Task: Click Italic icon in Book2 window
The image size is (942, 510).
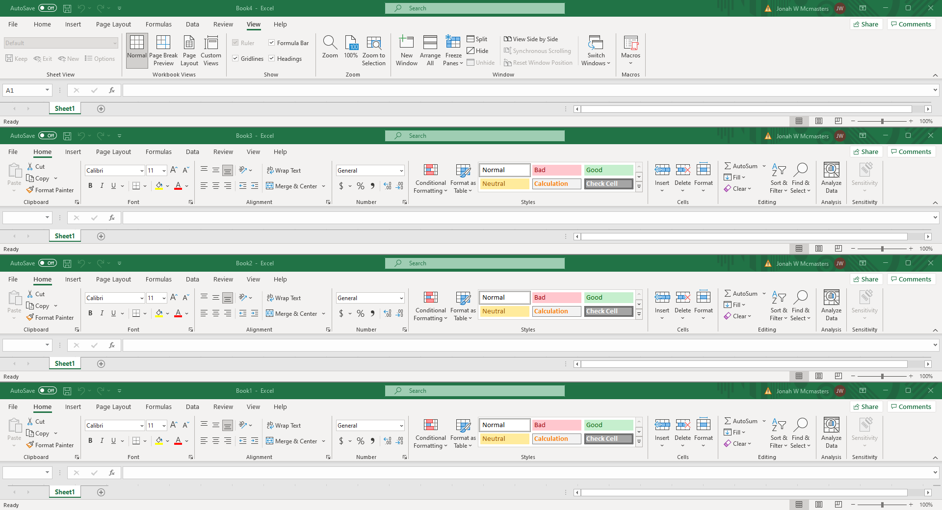Action: pyautogui.click(x=102, y=313)
